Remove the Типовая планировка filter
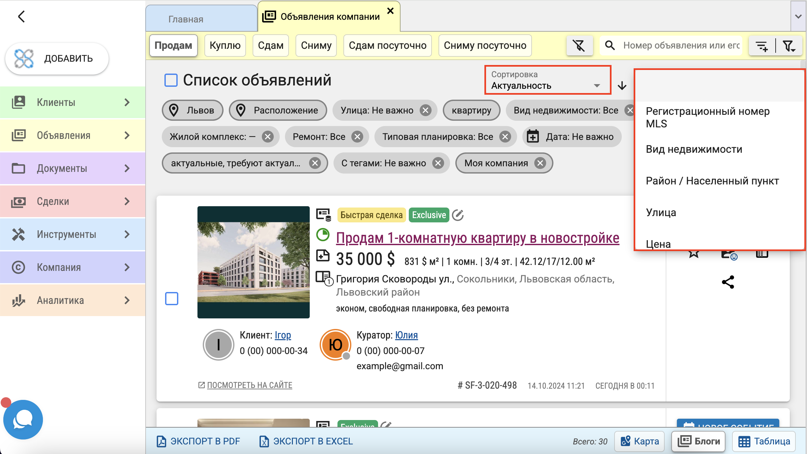This screenshot has width=807, height=454. pos(505,137)
